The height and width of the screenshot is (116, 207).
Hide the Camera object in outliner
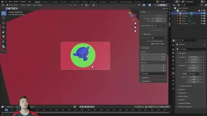coord(202,13)
